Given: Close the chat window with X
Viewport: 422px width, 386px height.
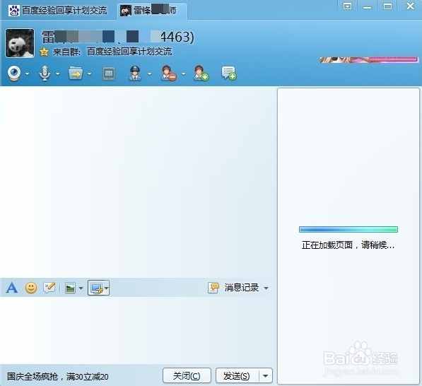Looking at the screenshot, I should 410,6.
